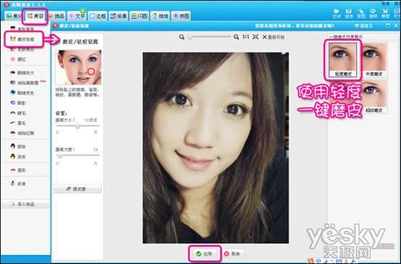Image resolution: width=401 pixels, height=264 pixels.
Task: Click the main portrait photo canvas
Action: [x=216, y=148]
